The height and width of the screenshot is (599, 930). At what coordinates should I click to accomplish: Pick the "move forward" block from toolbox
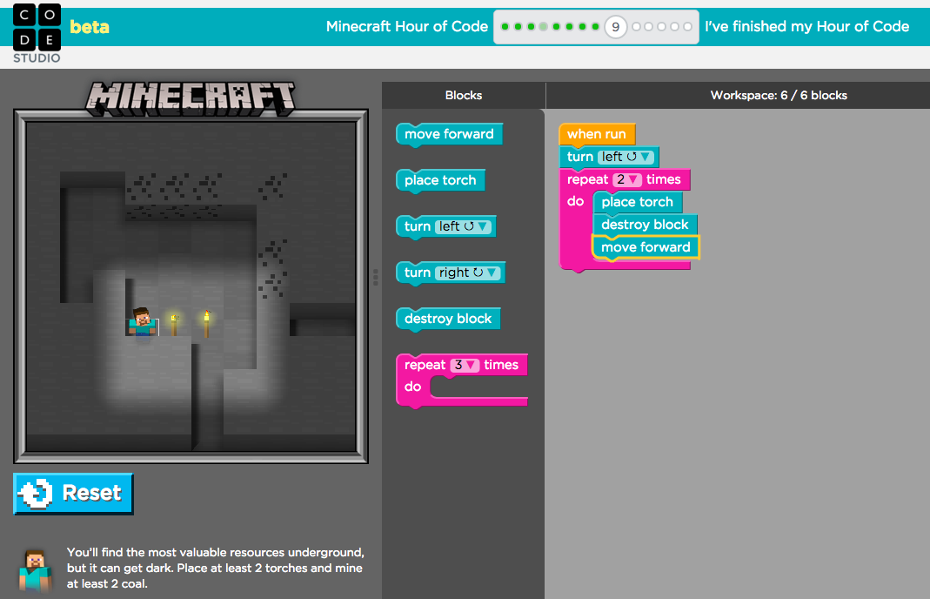[449, 134]
